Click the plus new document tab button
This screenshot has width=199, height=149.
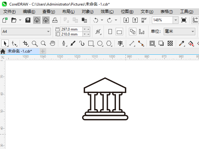pos(43,51)
